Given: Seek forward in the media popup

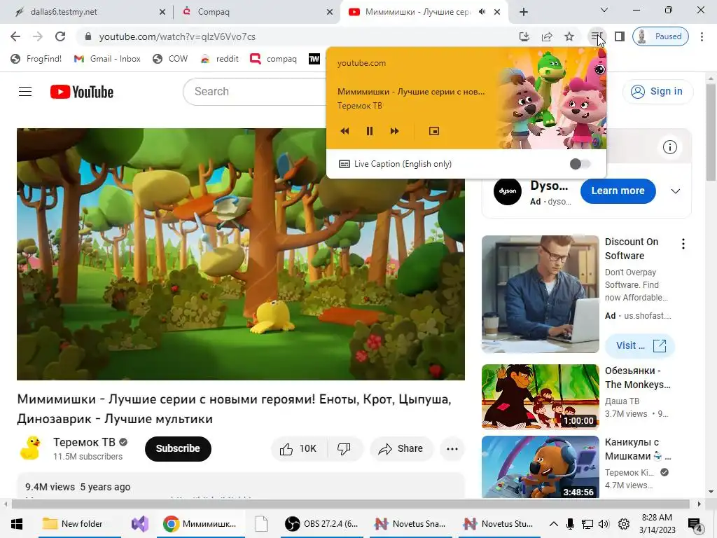Looking at the screenshot, I should (x=395, y=131).
